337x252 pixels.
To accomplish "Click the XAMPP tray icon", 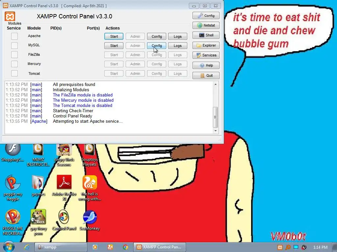I will (280, 247).
